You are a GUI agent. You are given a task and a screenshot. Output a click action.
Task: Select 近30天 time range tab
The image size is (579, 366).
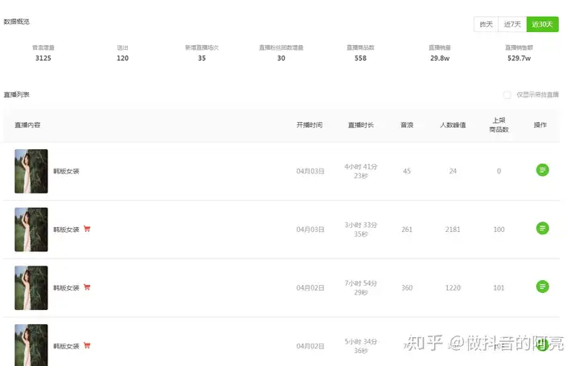coord(542,24)
